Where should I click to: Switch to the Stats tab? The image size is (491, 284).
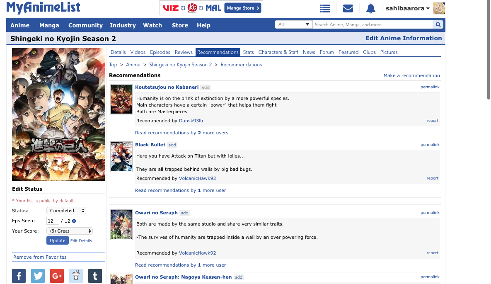[248, 52]
